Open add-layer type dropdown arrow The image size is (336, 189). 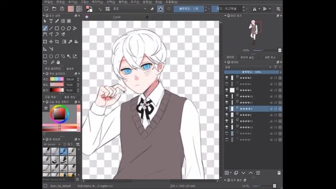231,173
